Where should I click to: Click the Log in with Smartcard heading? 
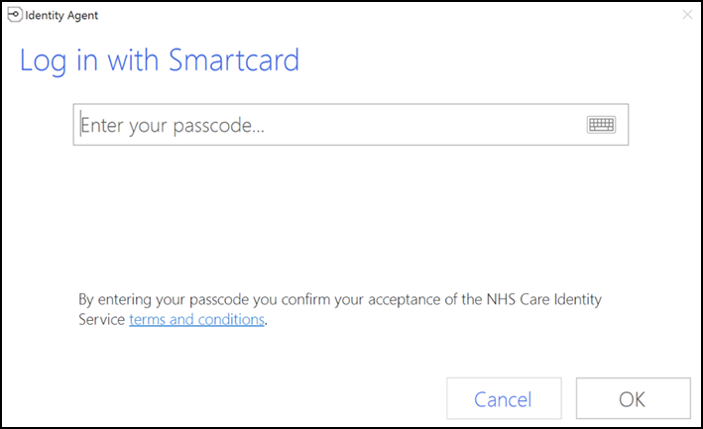coord(160,61)
